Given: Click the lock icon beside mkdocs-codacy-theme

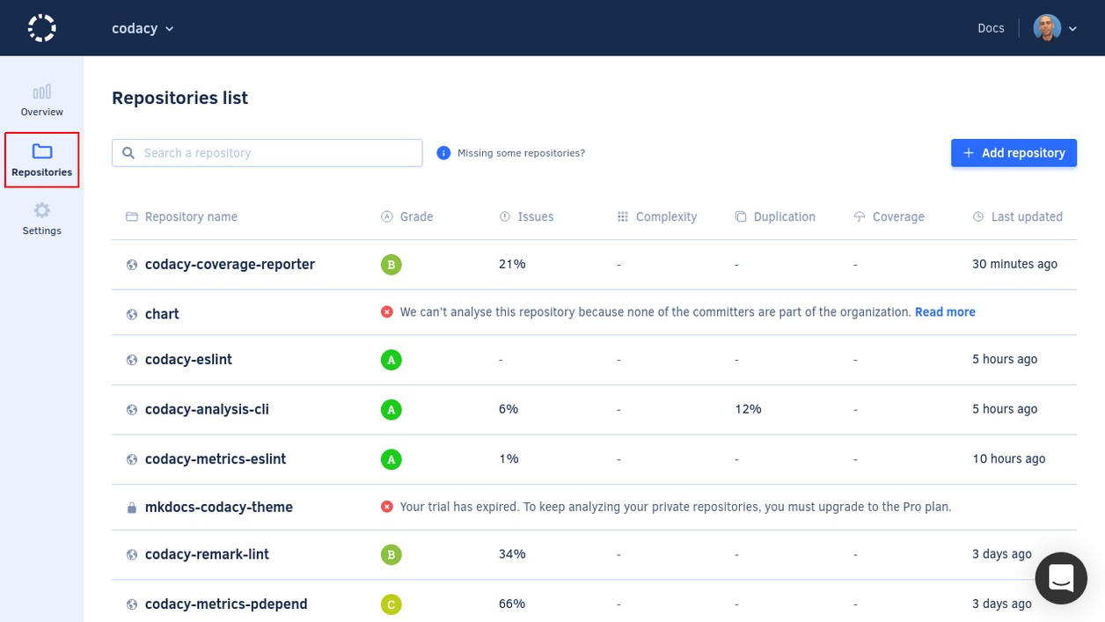Looking at the screenshot, I should coord(130,507).
